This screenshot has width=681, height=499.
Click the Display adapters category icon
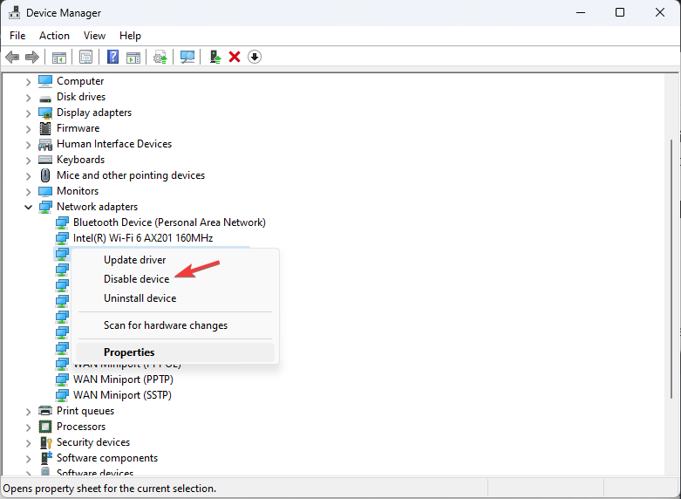point(45,113)
